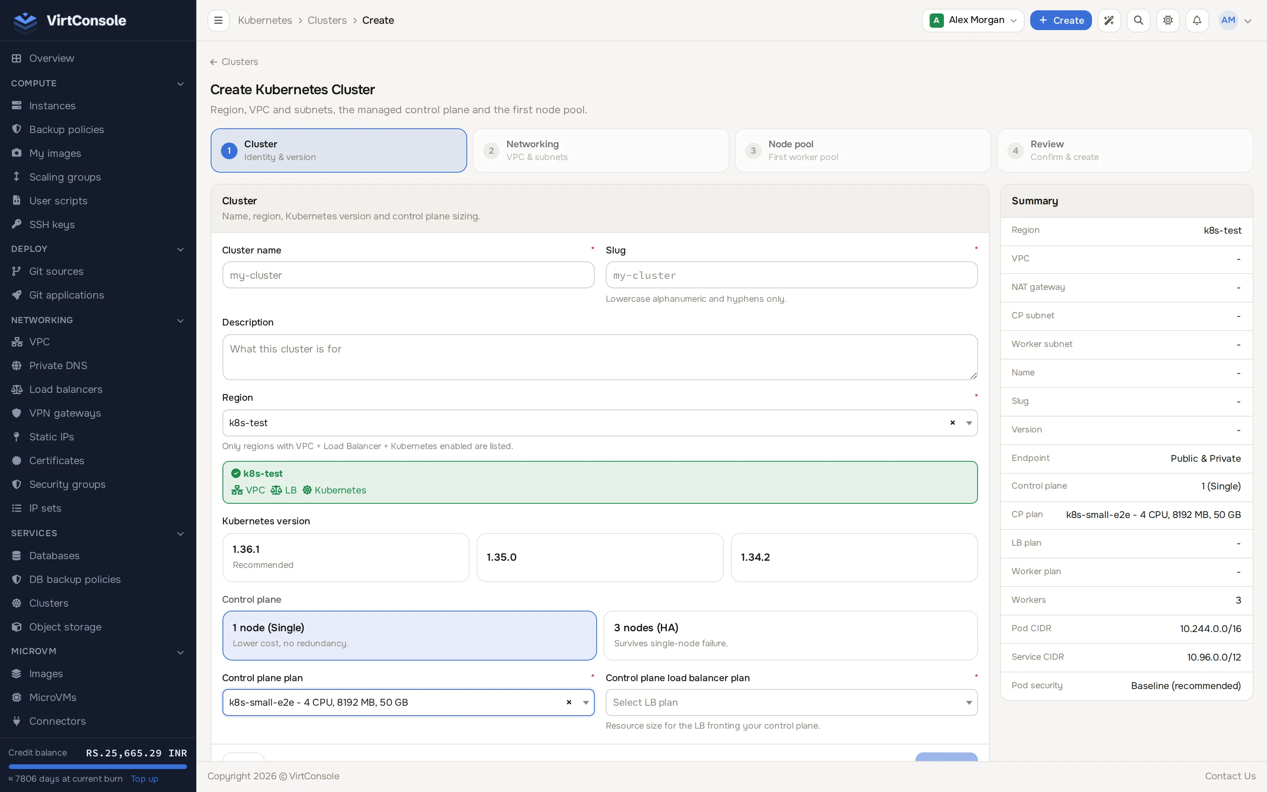
Task: Click the blue Create button
Action: pyautogui.click(x=1061, y=21)
